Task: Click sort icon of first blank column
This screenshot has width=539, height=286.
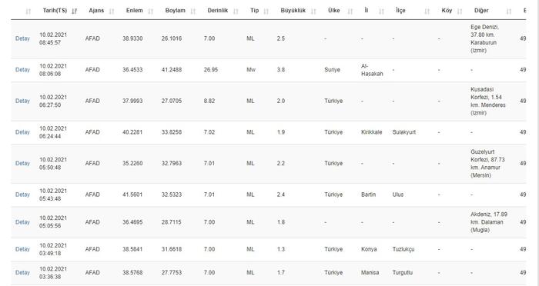Action: tap(28, 12)
